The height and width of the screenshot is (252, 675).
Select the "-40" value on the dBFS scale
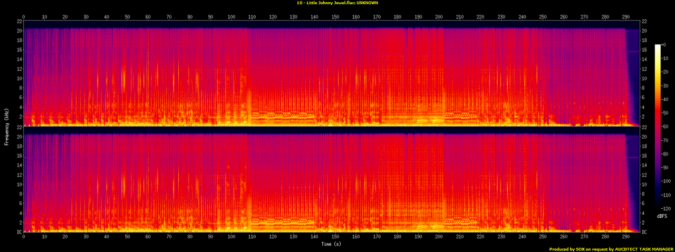(x=665, y=99)
